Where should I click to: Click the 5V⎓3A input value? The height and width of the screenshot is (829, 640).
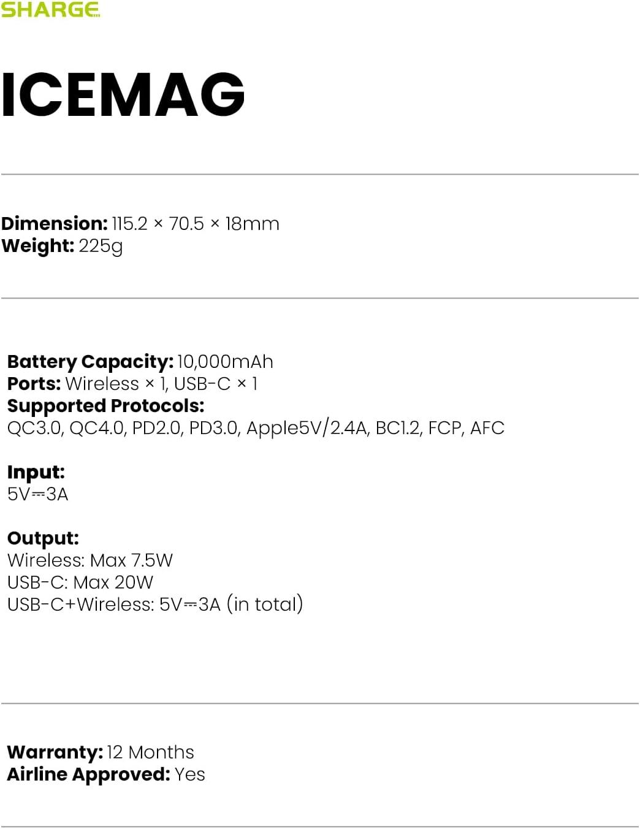tap(37, 494)
